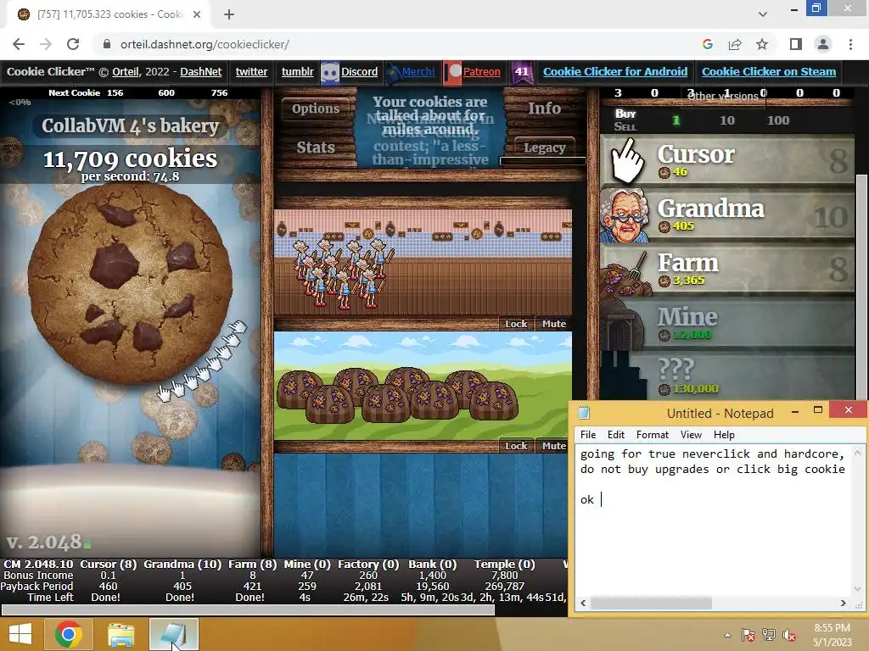Click the volume tray icon
The width and height of the screenshot is (869, 651).
[x=789, y=635]
